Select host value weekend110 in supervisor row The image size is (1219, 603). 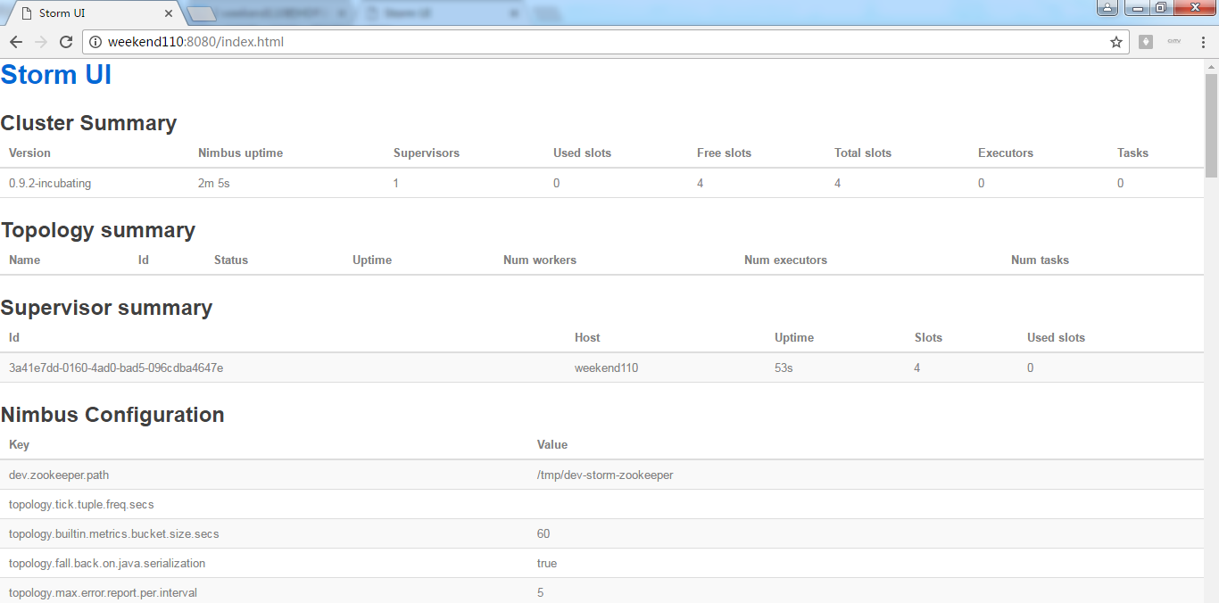(606, 368)
